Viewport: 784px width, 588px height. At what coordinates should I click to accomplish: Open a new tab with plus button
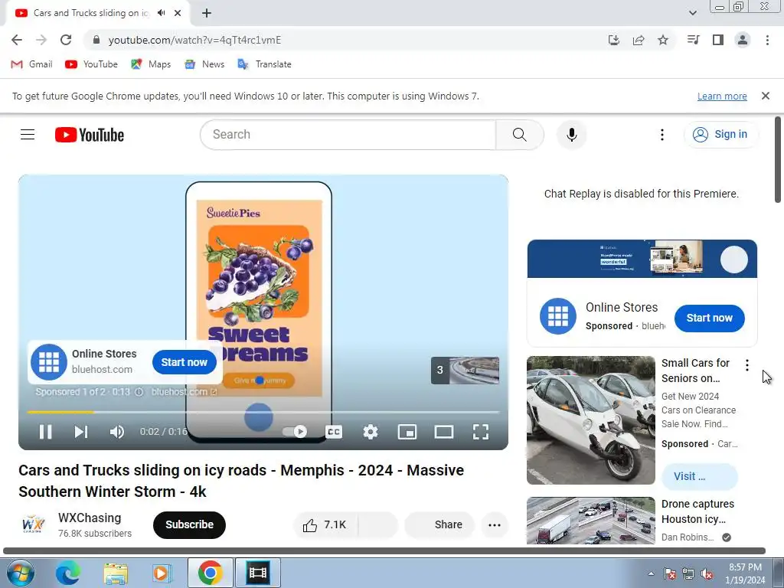[x=207, y=13]
